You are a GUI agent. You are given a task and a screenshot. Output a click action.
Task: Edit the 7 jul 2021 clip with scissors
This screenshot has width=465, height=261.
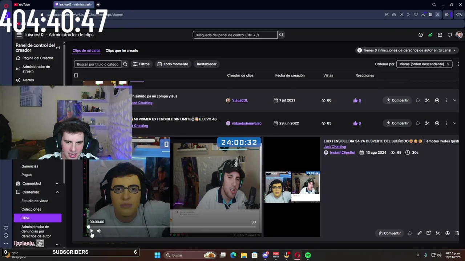427,100
